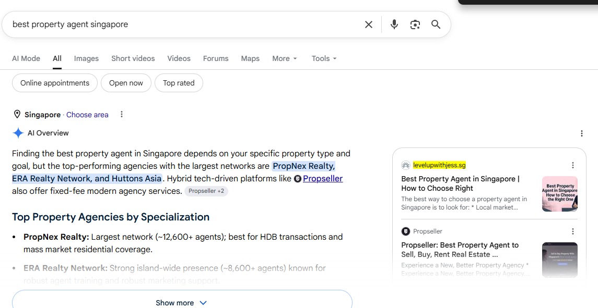This screenshot has height=308, width=598.
Task: Open three-dot menu for Propseller source card
Action: (x=572, y=231)
